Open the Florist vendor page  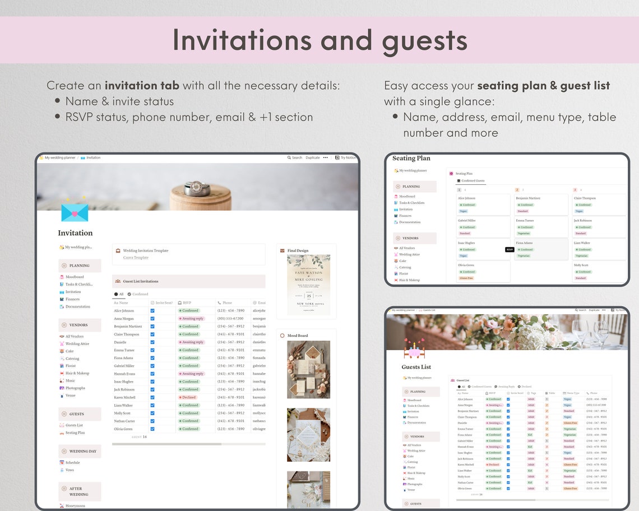pos(72,366)
